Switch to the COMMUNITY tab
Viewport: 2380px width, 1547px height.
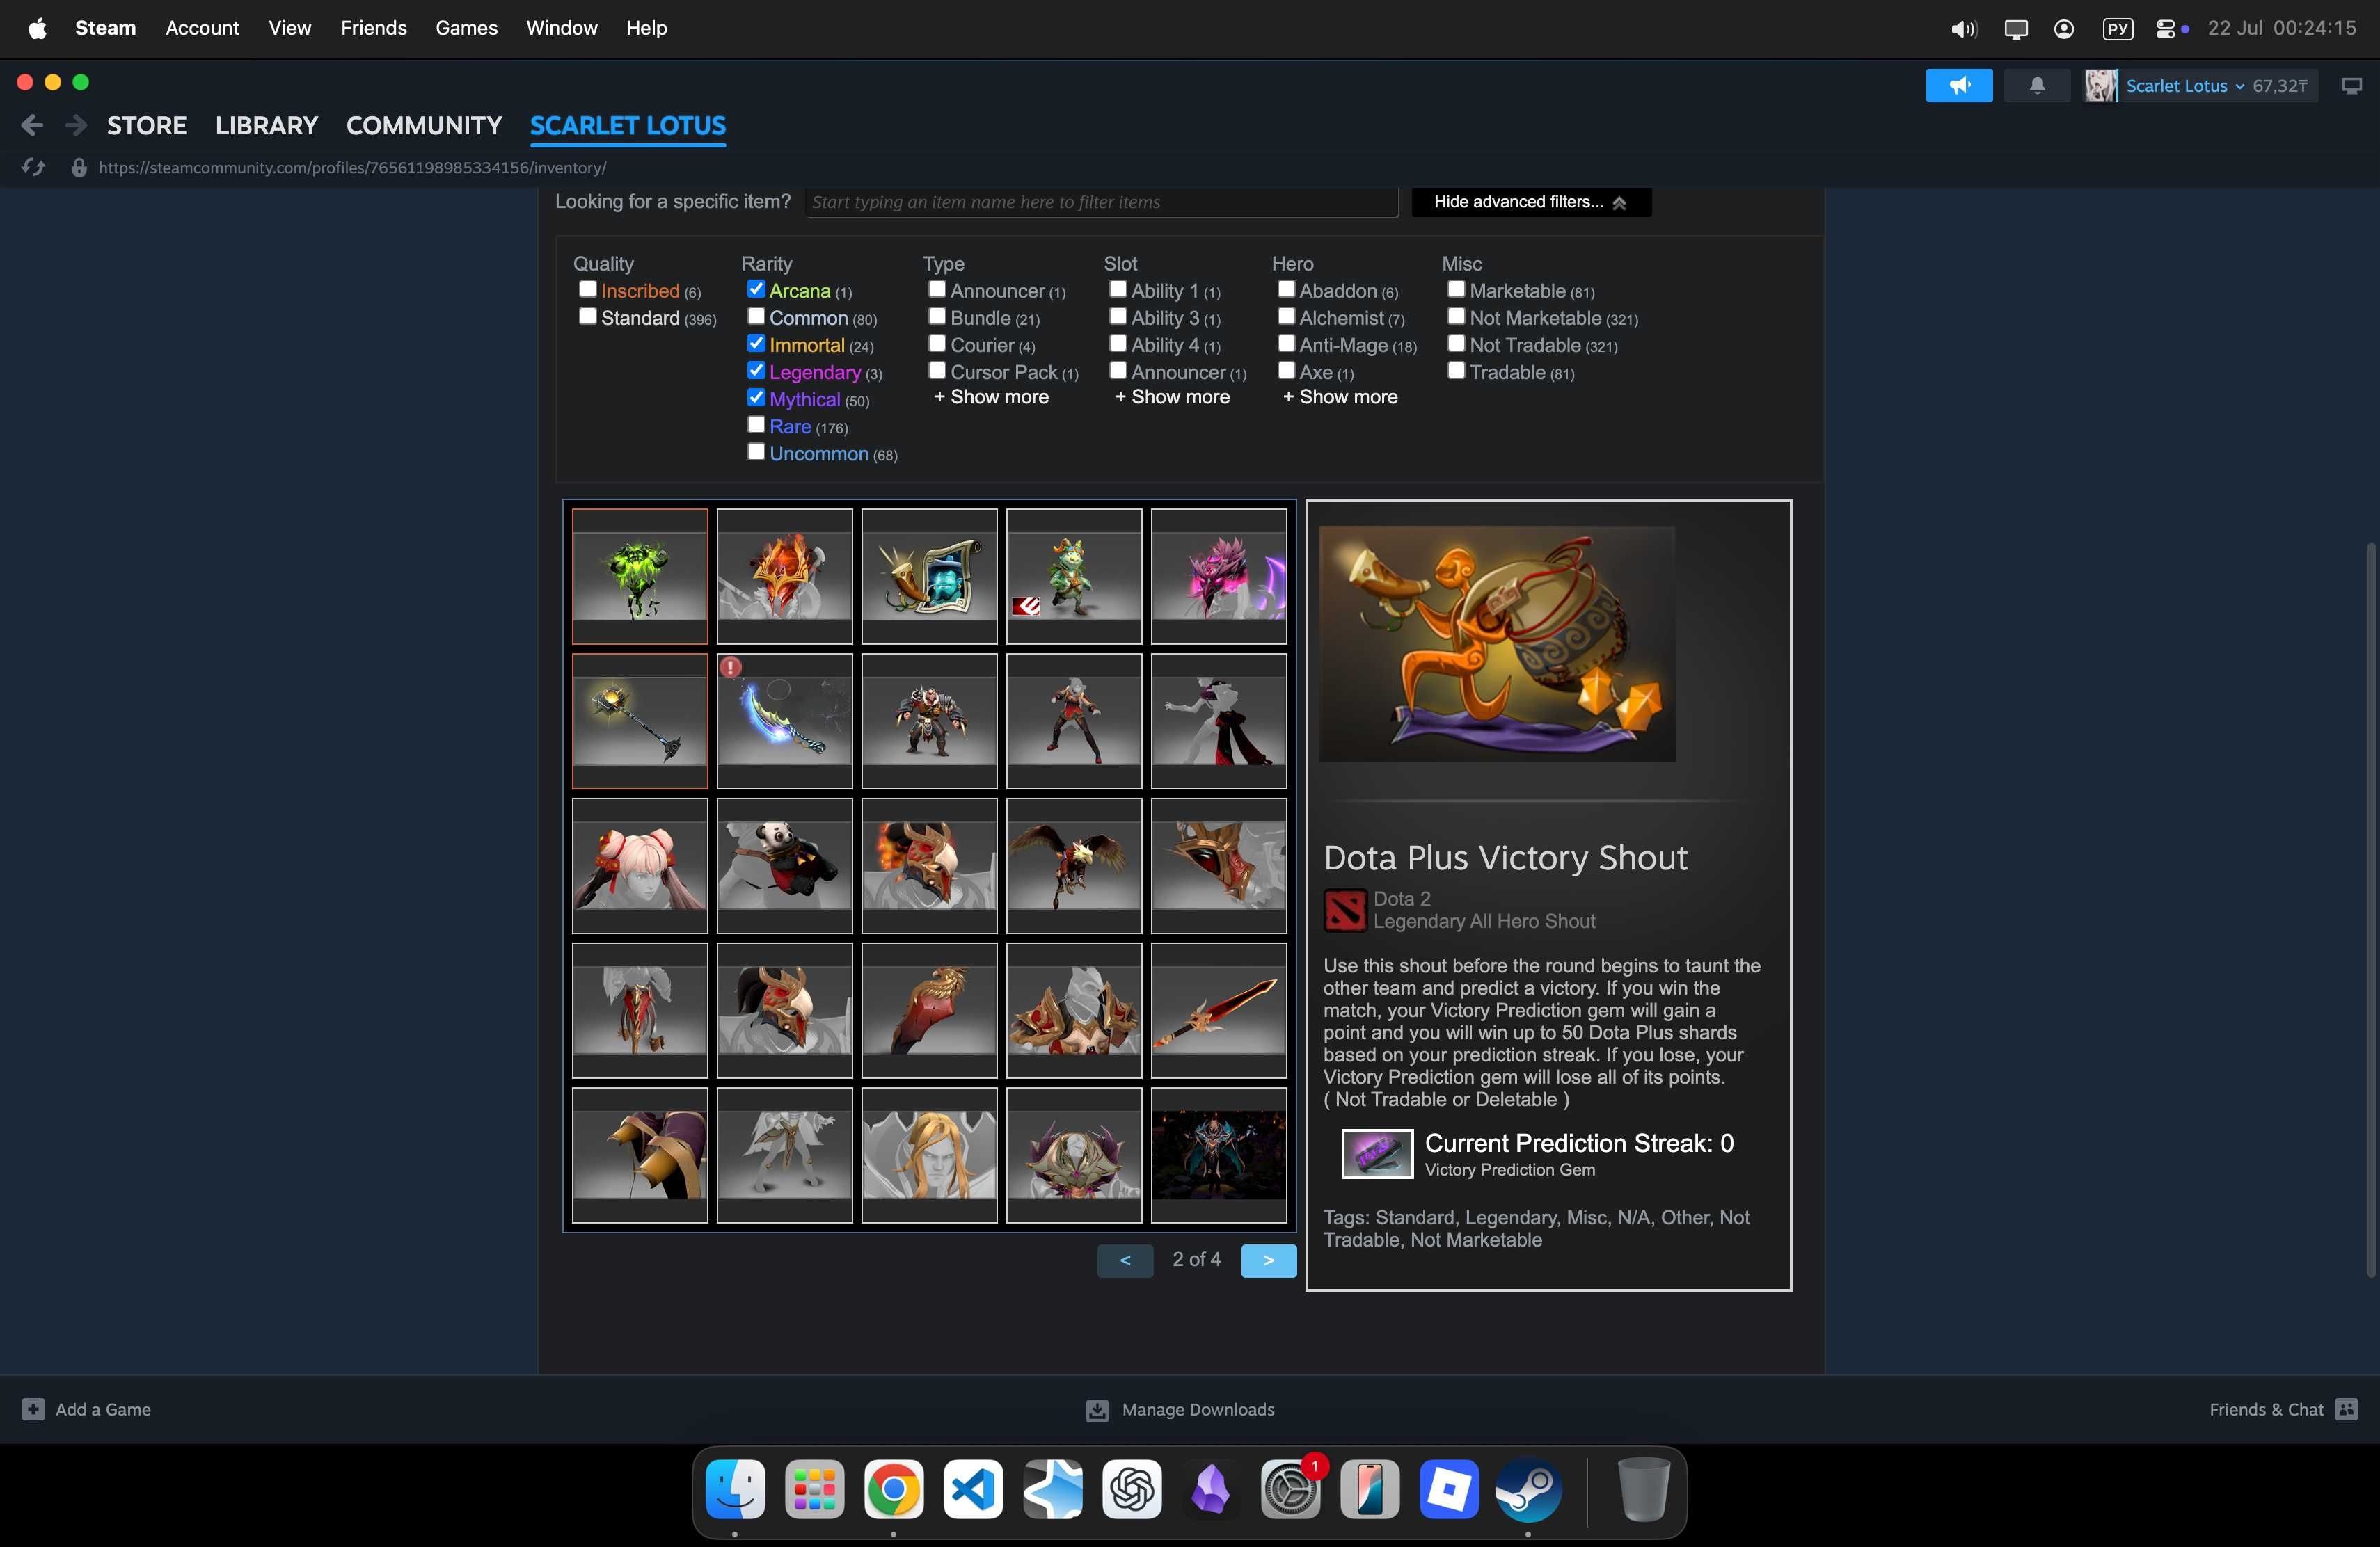point(424,126)
